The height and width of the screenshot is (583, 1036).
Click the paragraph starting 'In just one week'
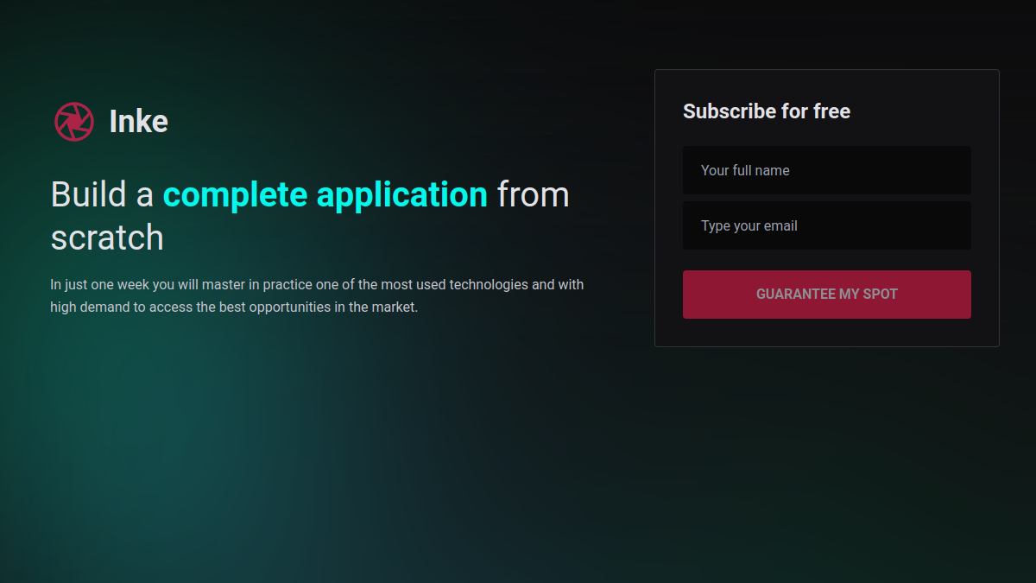pyautogui.click(x=317, y=295)
